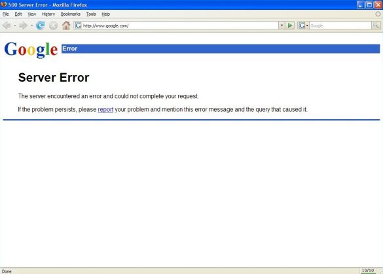This screenshot has width=383, height=274.
Task: Click the site favicon in address bar
Action: [78, 26]
